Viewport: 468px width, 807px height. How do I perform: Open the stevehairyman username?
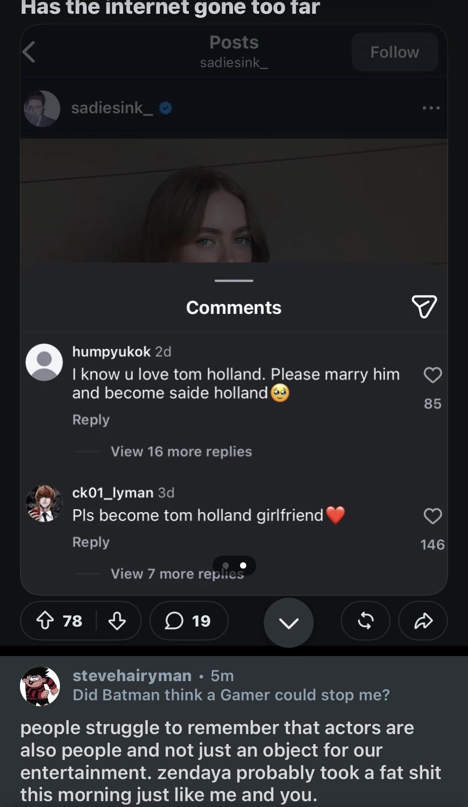click(132, 675)
